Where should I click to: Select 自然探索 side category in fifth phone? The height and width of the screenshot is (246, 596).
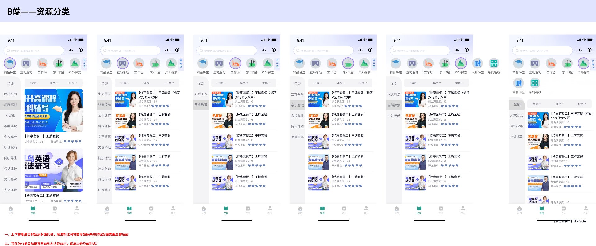[x=394, y=105]
